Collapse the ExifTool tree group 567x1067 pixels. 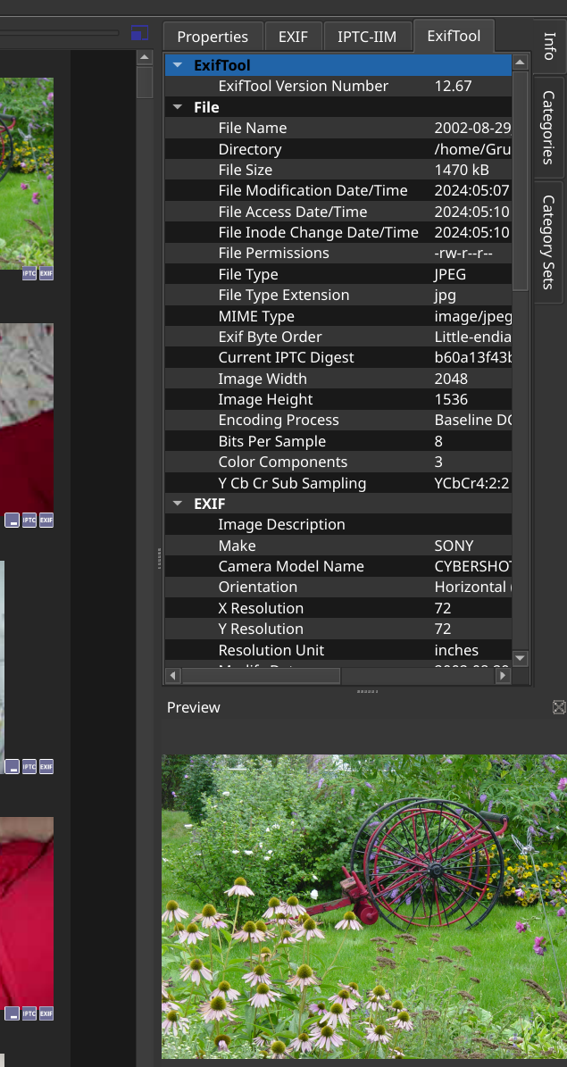pos(178,65)
